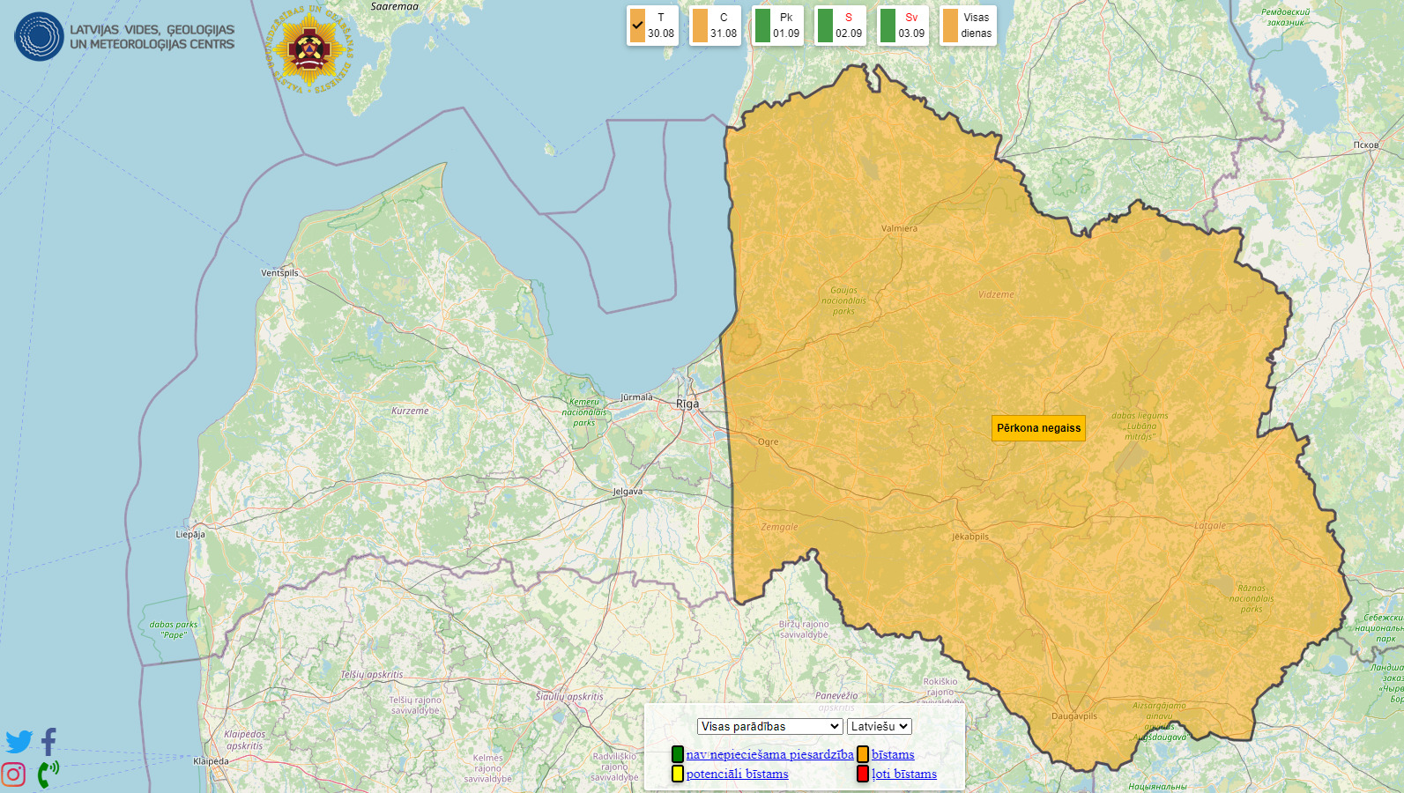This screenshot has height=793, width=1404.
Task: Click the Jelgava label on map
Action: point(628,492)
